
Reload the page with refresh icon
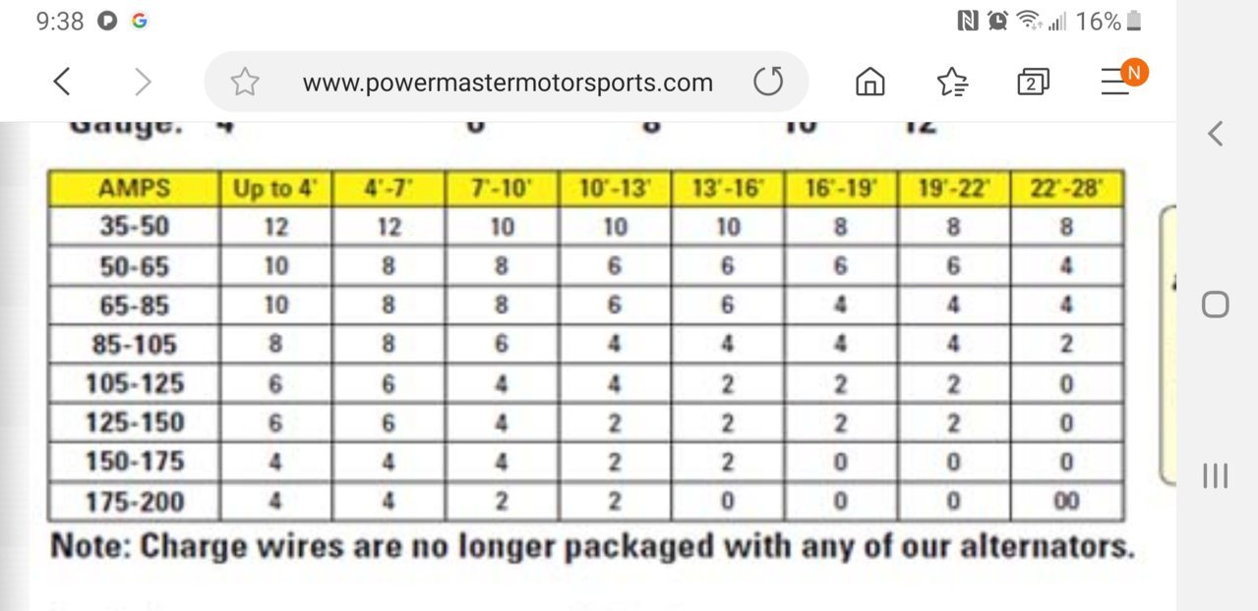tap(768, 83)
